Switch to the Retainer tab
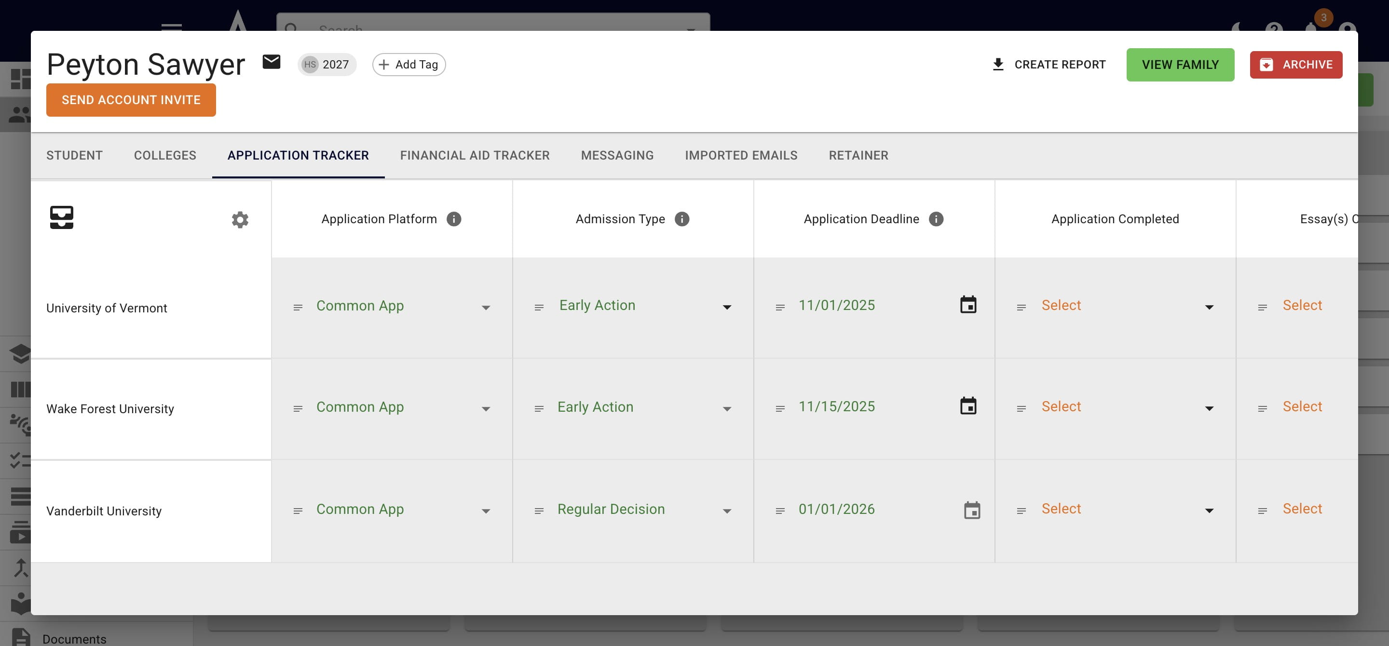 click(x=858, y=155)
